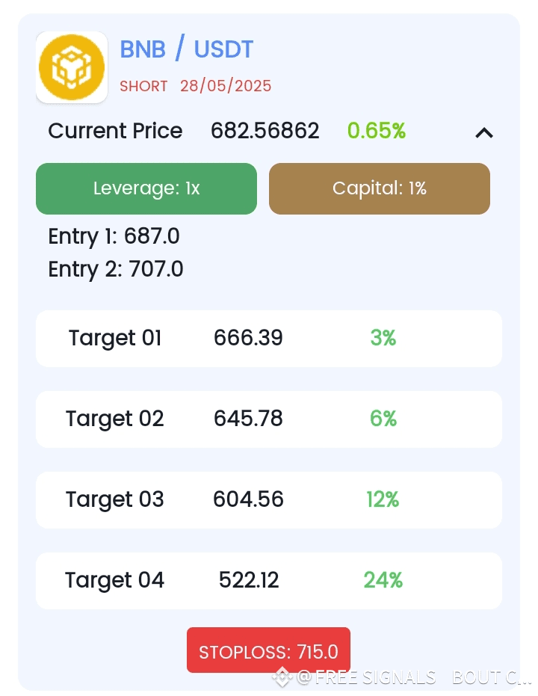Collapse the signal card with chevron arrow
The image size is (538, 696).
484,133
